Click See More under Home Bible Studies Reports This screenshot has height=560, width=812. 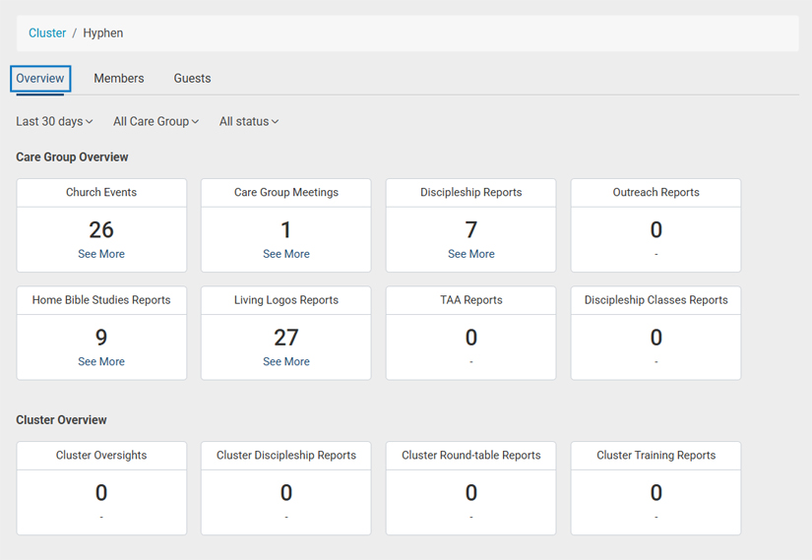[x=101, y=362]
